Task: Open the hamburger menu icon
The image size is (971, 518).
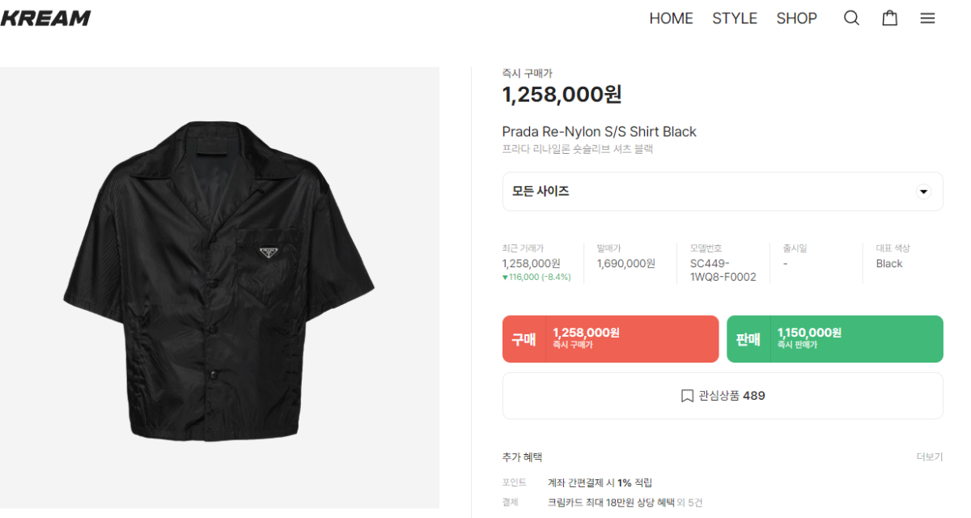Action: pyautogui.click(x=927, y=18)
